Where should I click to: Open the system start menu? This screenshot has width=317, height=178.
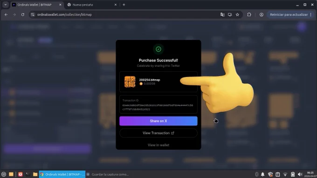[x=4, y=174]
